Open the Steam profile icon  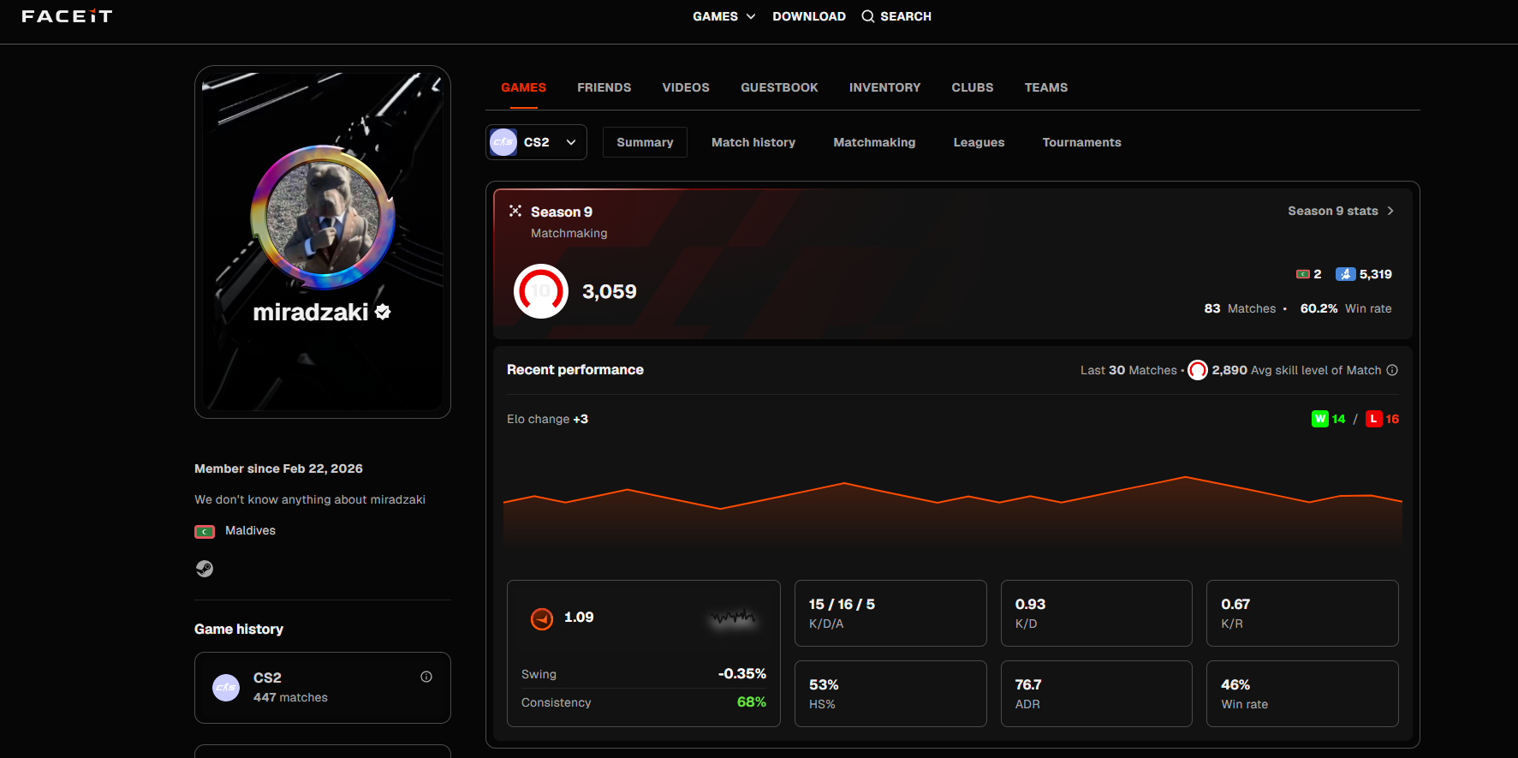point(205,569)
